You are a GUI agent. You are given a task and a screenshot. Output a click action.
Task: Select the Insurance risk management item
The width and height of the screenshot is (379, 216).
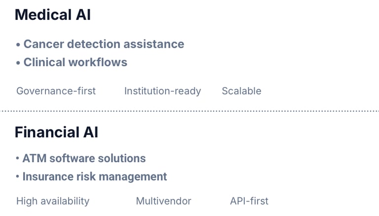[95, 176]
